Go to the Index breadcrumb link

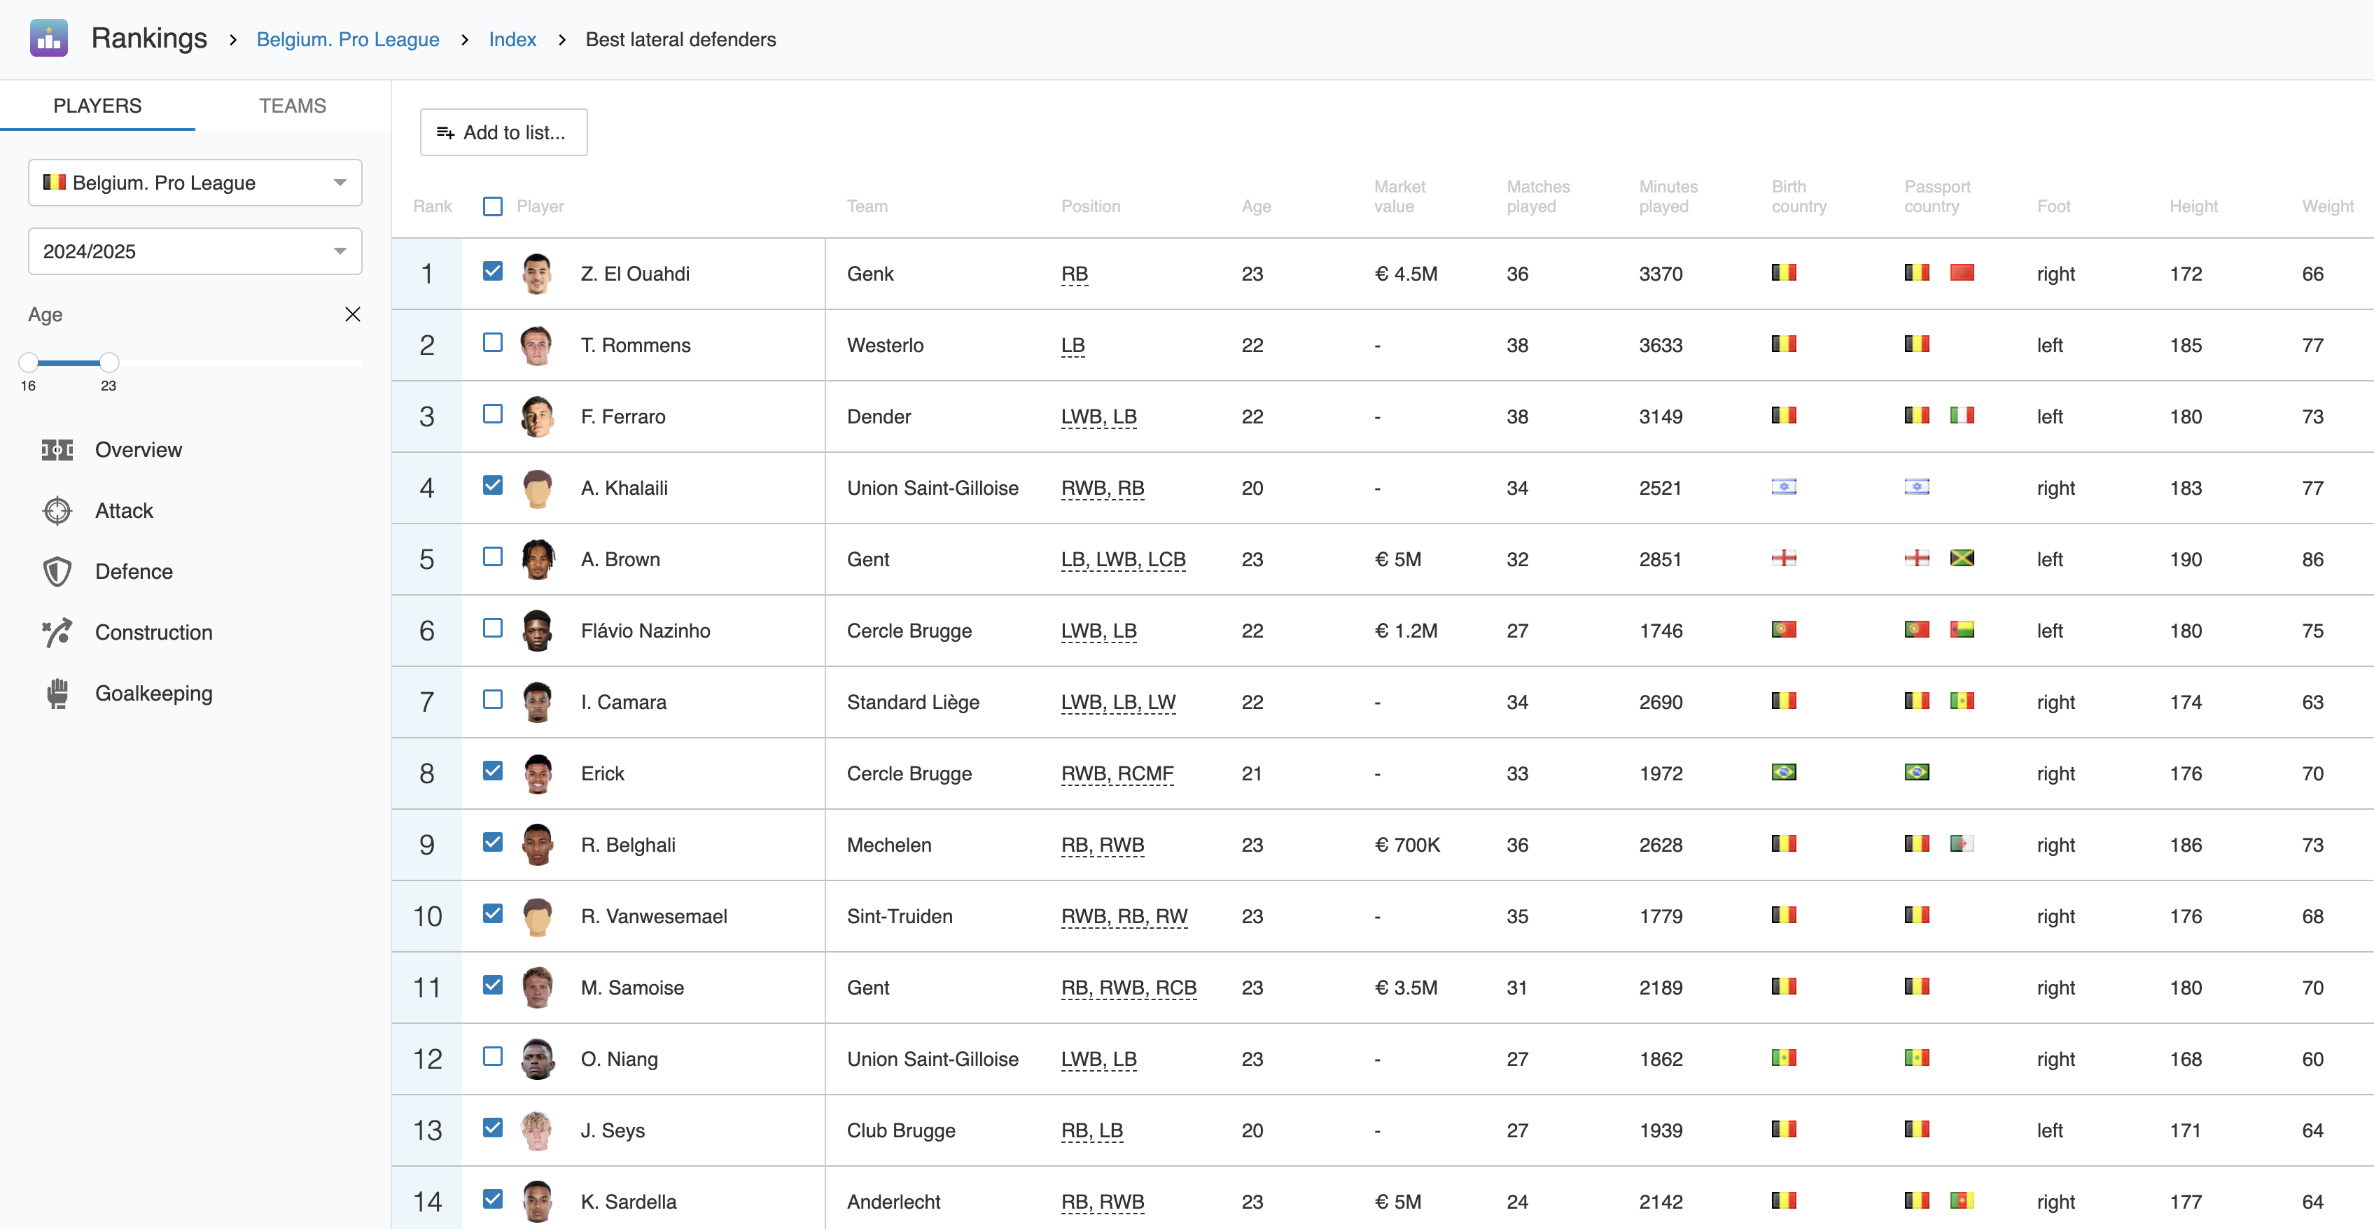click(512, 40)
